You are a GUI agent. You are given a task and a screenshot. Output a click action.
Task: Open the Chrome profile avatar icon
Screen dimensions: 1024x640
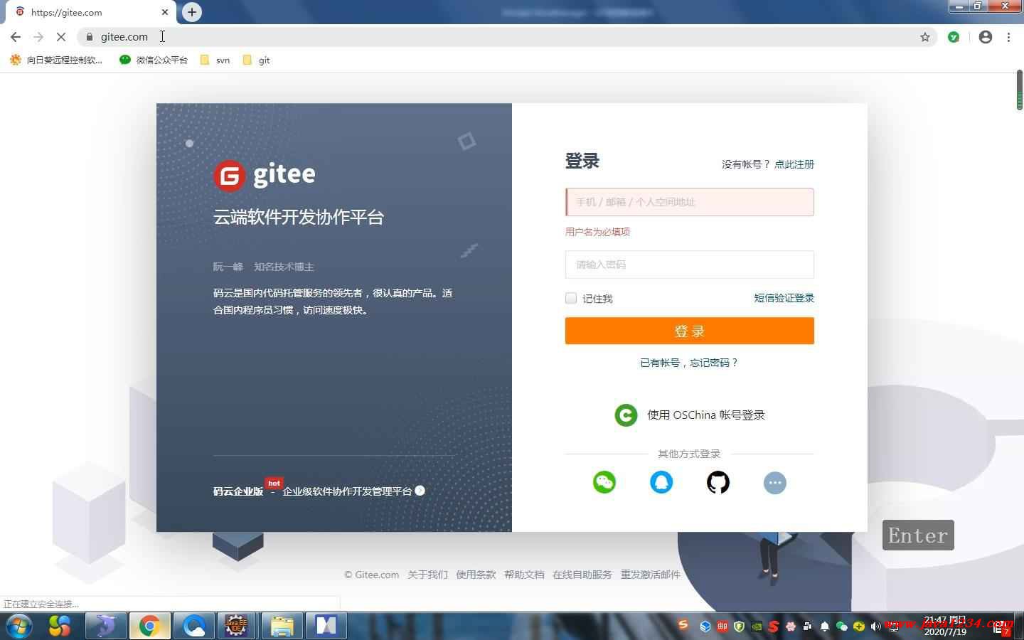coord(986,37)
